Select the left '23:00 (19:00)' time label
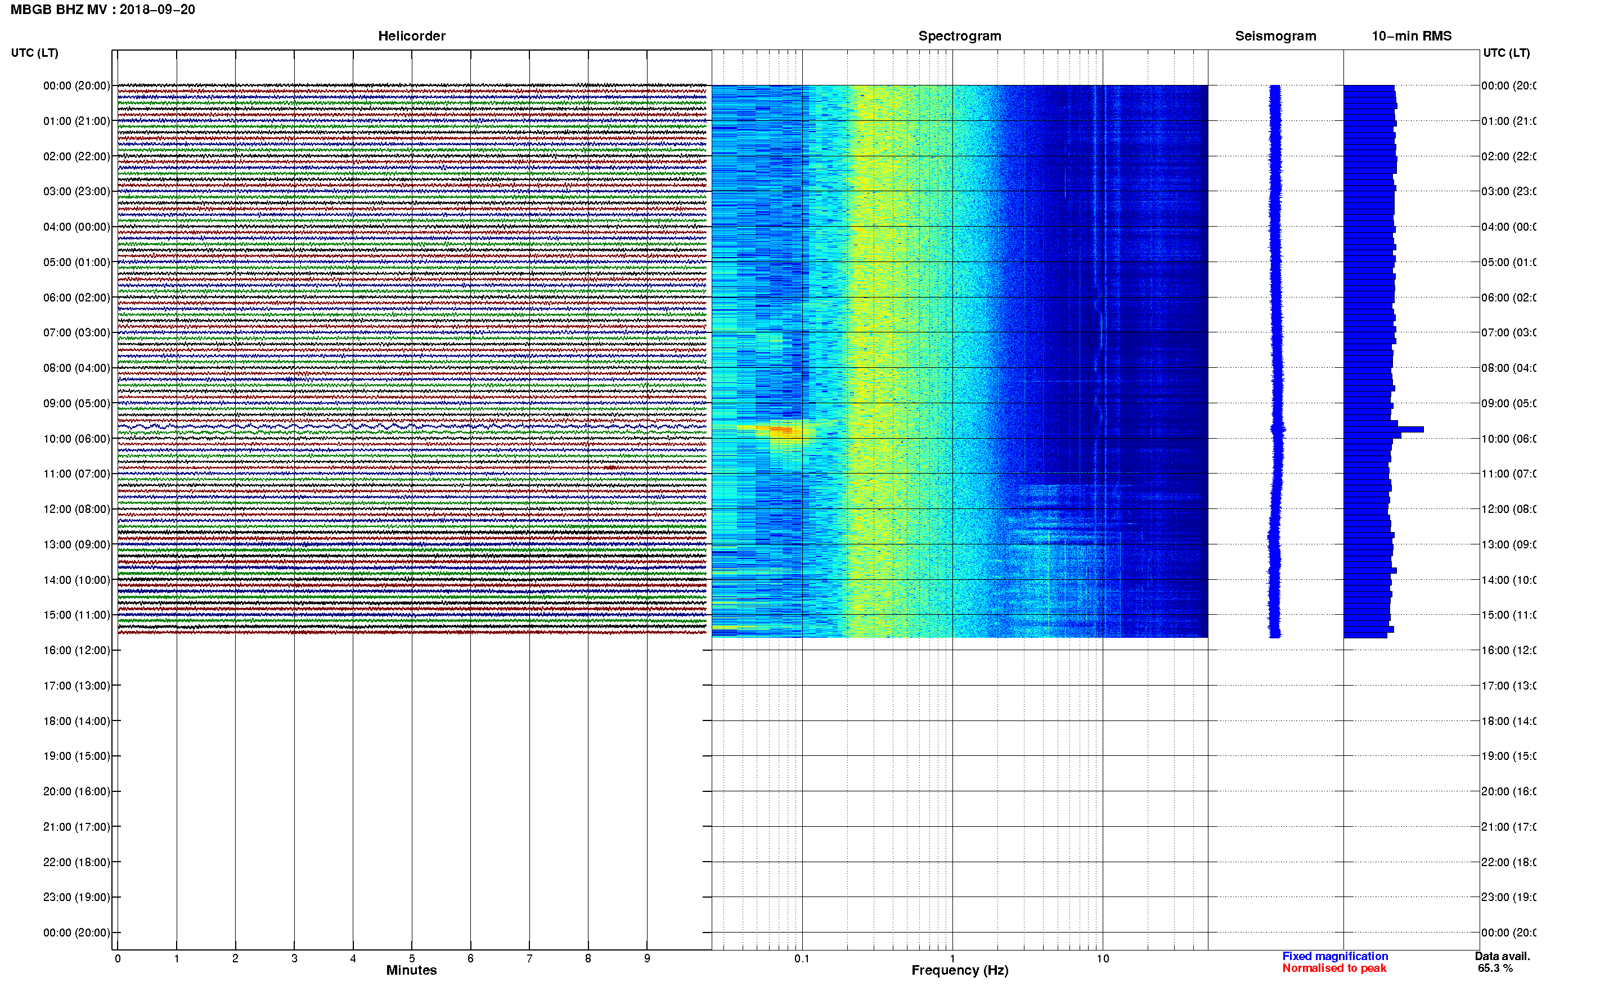 (x=77, y=897)
